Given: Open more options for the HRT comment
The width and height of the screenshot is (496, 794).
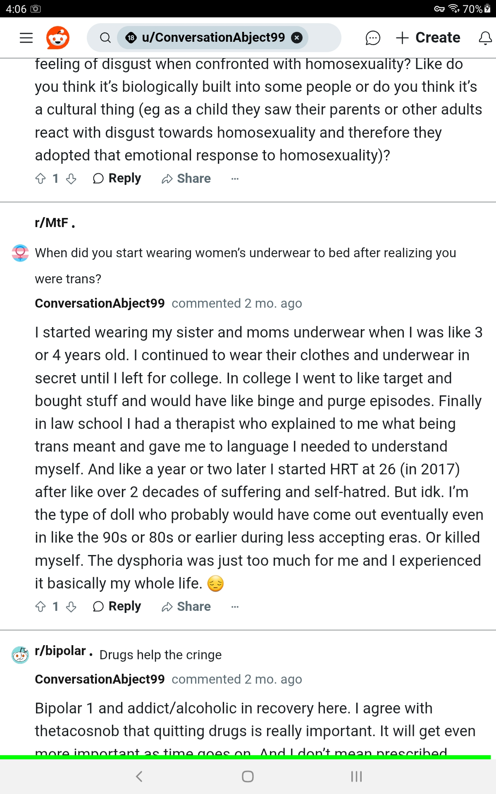Looking at the screenshot, I should pyautogui.click(x=235, y=607).
